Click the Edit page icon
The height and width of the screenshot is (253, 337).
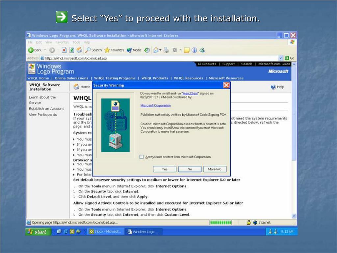[x=175, y=50]
